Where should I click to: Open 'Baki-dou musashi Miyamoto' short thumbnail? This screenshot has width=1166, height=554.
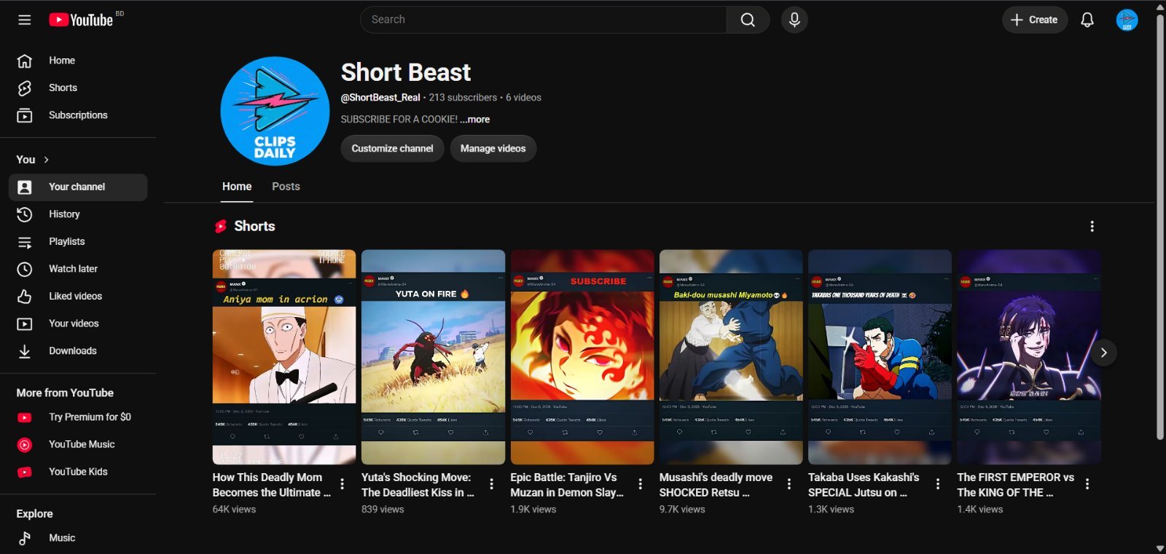tap(731, 357)
